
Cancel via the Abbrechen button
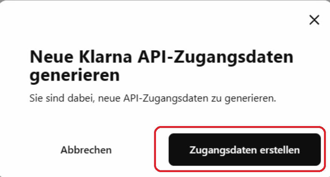tap(86, 150)
